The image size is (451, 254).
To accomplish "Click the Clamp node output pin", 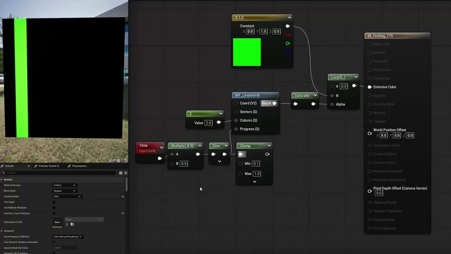I will pos(267,154).
